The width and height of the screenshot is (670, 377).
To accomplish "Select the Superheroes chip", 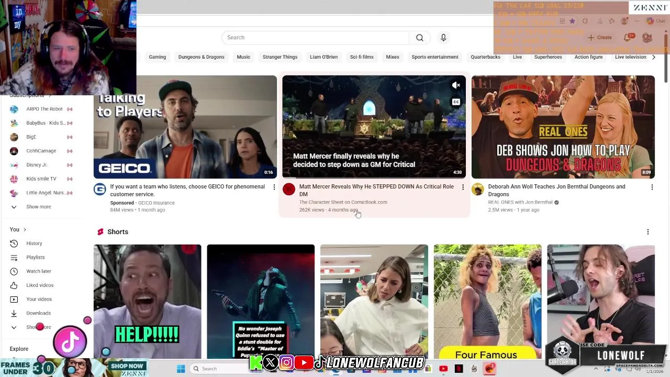I will tap(548, 57).
